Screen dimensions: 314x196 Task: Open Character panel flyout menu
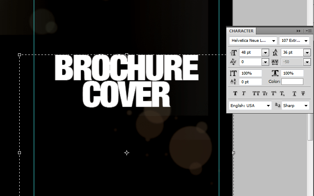click(308, 31)
